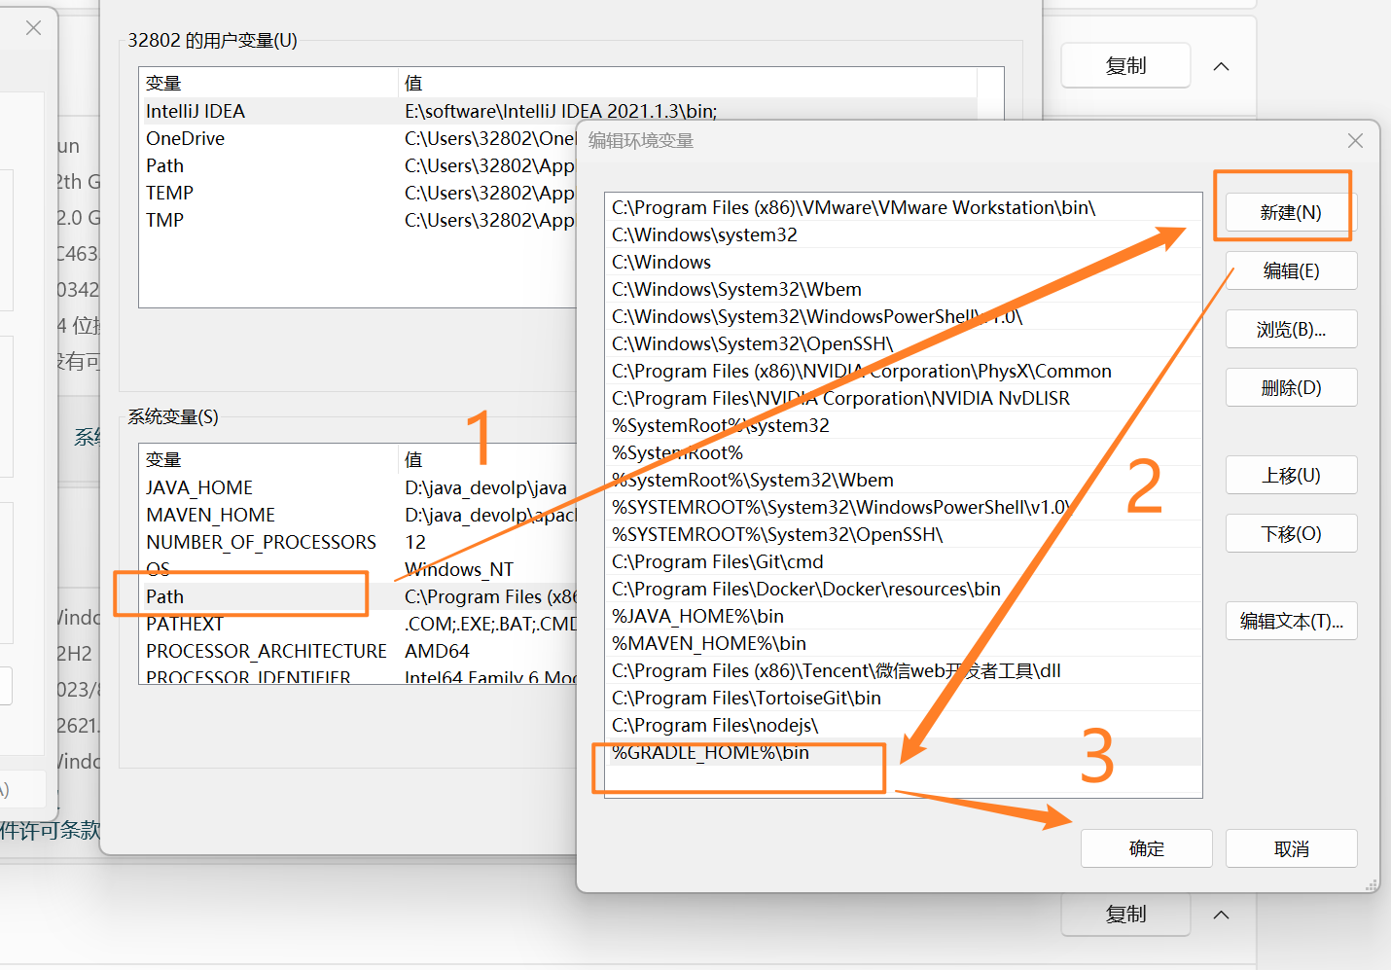Select the %JAVA_HOME%\bin entry
Viewport: 1391px width, 970px height.
click(697, 616)
